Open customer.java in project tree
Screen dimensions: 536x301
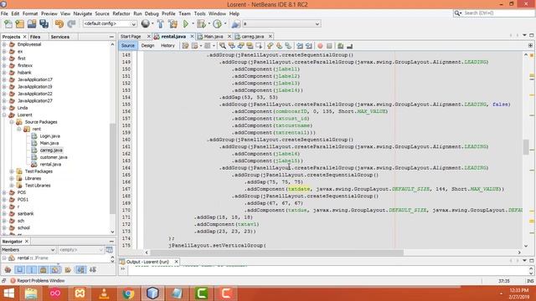coord(54,157)
